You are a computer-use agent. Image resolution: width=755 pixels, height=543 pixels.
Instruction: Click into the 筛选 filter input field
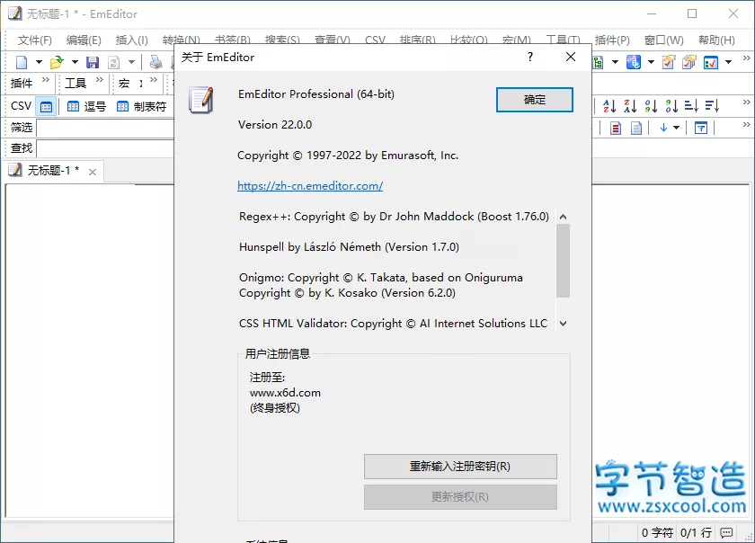pos(105,128)
